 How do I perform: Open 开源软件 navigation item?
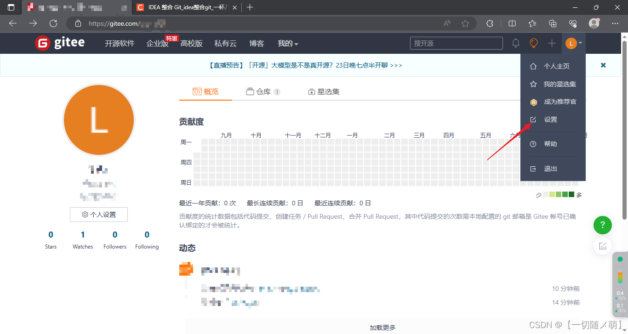click(x=120, y=43)
